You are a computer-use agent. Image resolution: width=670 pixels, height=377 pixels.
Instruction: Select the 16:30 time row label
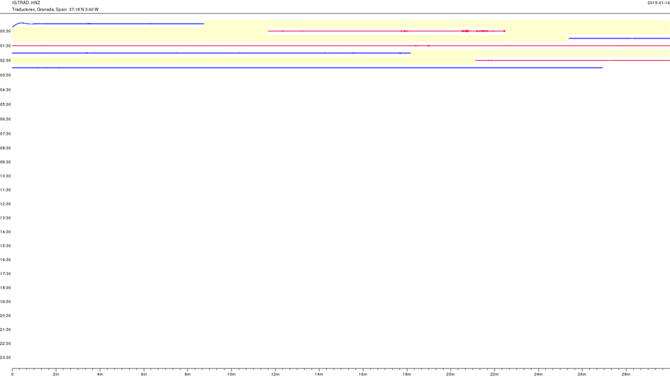point(5,260)
